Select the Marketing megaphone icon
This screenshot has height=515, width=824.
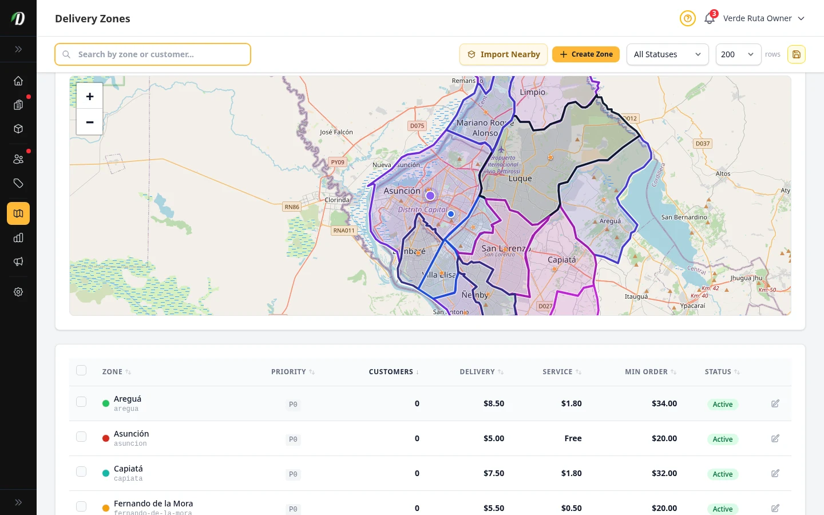(x=18, y=262)
